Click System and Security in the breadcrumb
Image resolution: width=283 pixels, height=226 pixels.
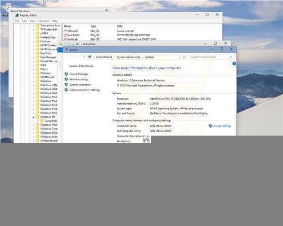click(x=128, y=57)
